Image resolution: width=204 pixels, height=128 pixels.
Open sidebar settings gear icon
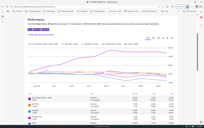tap(201, 122)
